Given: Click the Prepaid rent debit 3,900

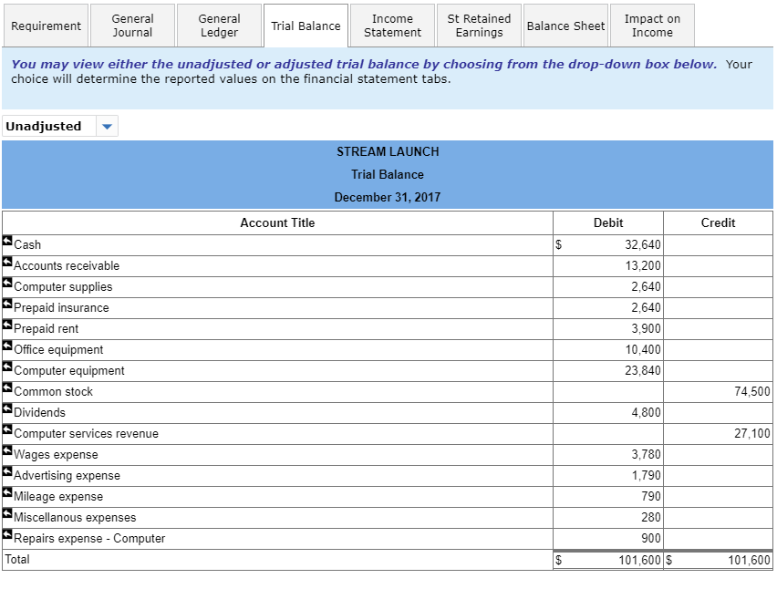Looking at the screenshot, I should (646, 329).
